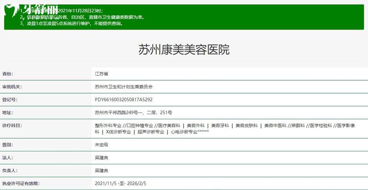Viewport: 368px width, 190px height.
Task: Select the 登记号 row label
Action: tap(10, 99)
